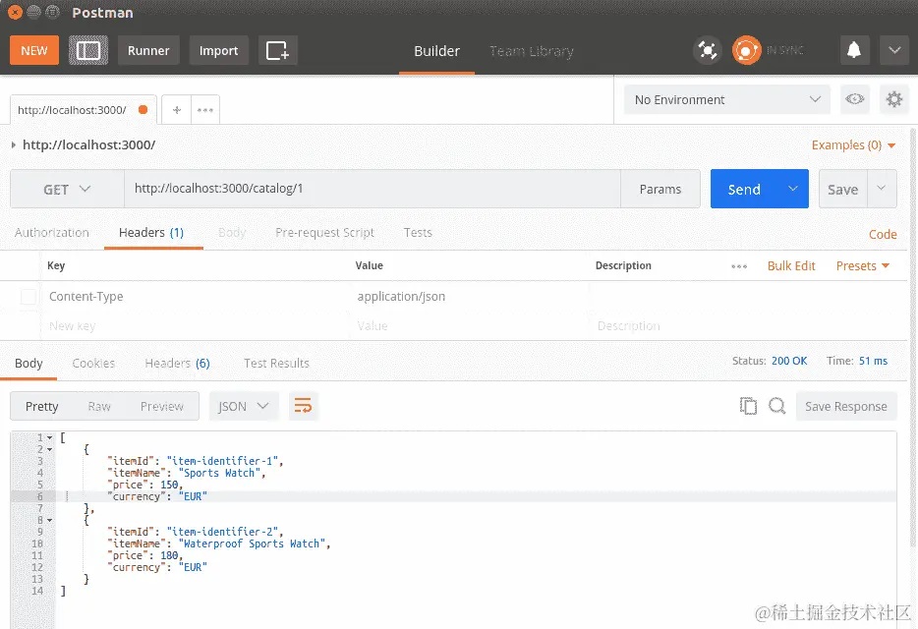Image resolution: width=918 pixels, height=629 pixels.
Task: Open the No Environment selector
Action: pos(727,99)
